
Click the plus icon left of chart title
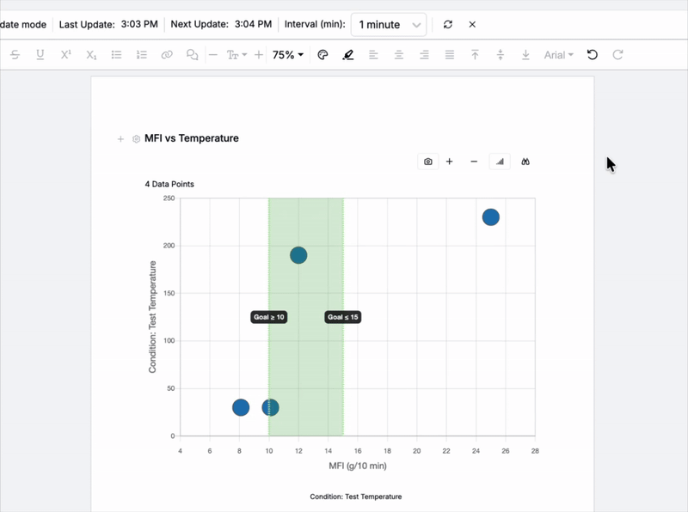tap(120, 139)
